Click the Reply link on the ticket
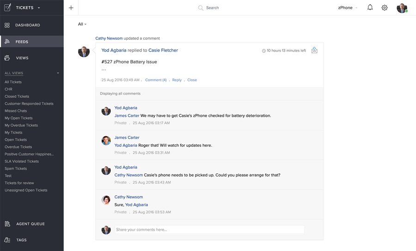The width and height of the screenshot is (416, 251). (177, 80)
